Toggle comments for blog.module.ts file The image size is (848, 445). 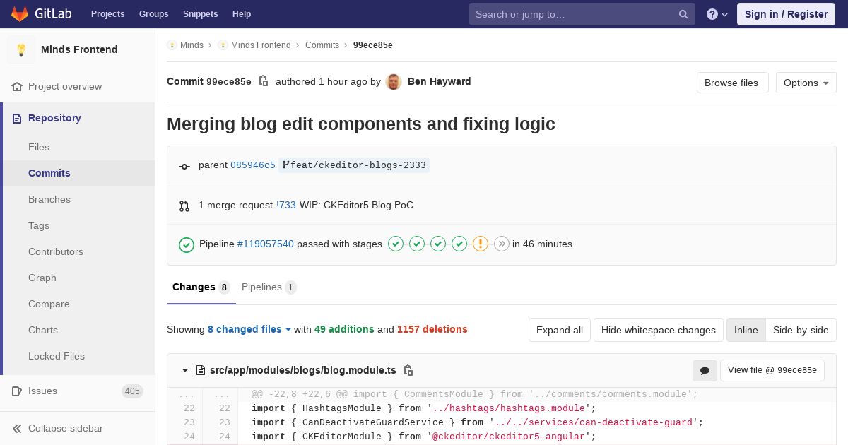click(x=705, y=370)
